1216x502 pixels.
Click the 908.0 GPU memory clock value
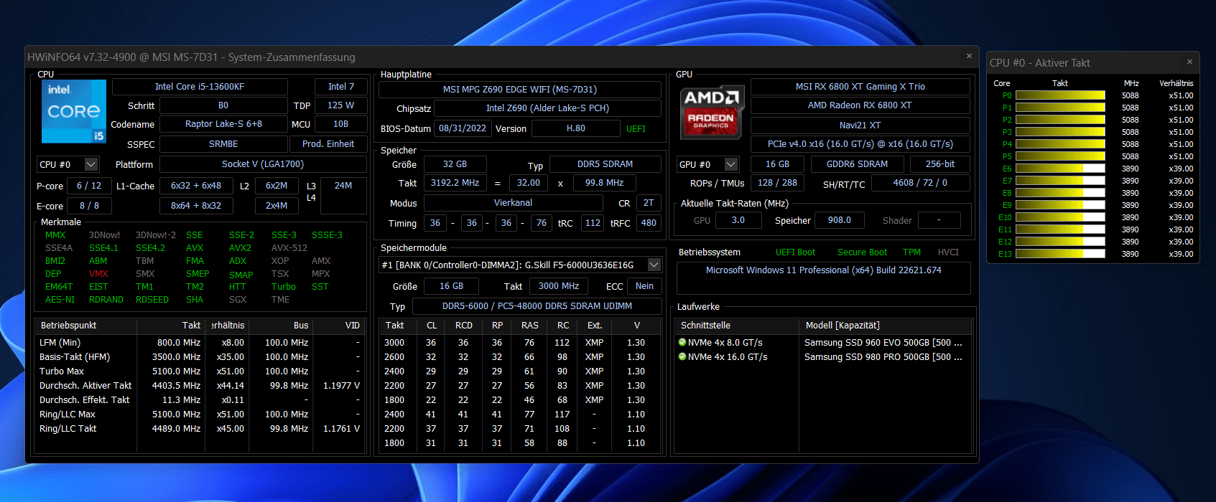tap(839, 220)
